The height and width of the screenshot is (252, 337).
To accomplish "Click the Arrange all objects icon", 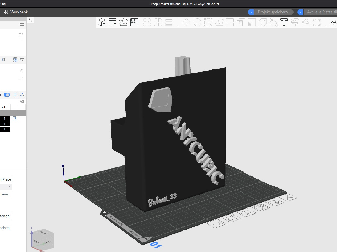I will 134,22.
